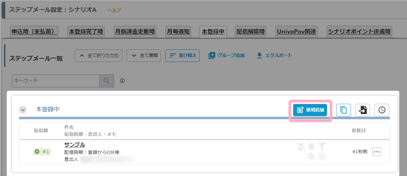Collapse the 本登録中 group chevron
Screen dimensions: 407x176
coord(23,110)
